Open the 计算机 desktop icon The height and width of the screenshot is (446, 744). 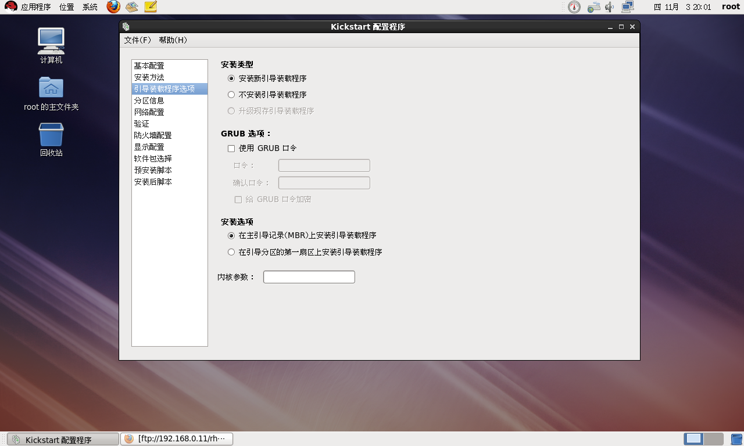point(51,46)
